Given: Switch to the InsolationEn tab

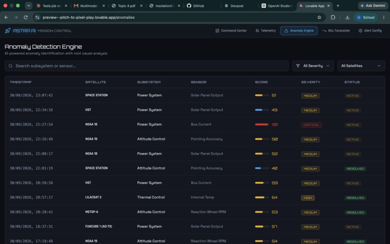Looking at the screenshot, I should tap(165, 6).
